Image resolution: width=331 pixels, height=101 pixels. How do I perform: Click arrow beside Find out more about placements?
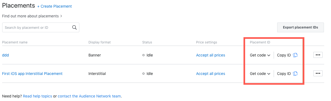(61, 16)
